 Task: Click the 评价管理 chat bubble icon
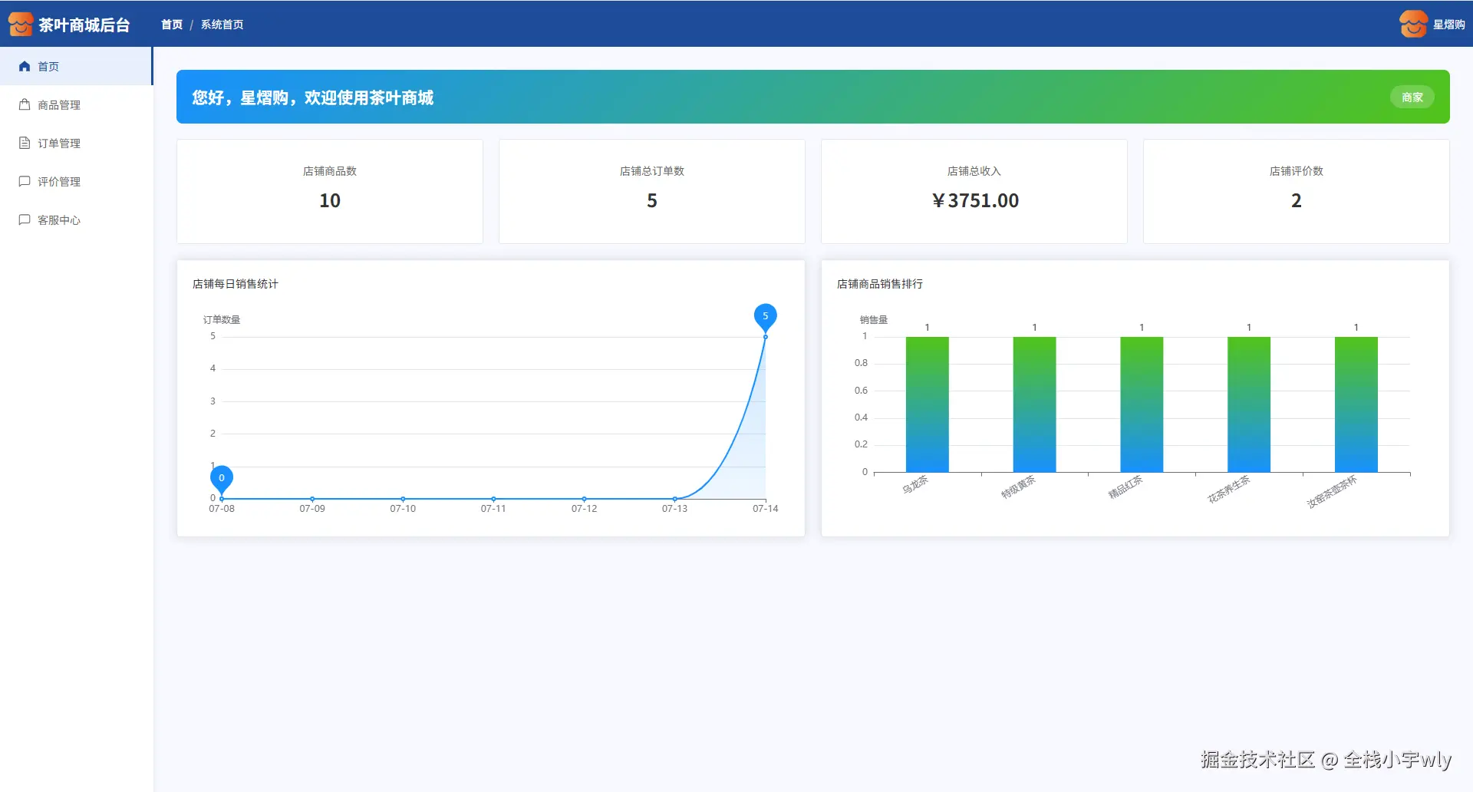[25, 182]
